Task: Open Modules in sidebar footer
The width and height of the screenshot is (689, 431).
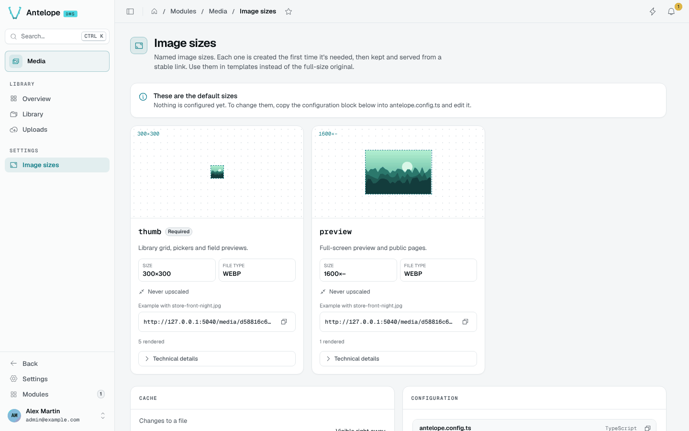Action: click(x=57, y=394)
